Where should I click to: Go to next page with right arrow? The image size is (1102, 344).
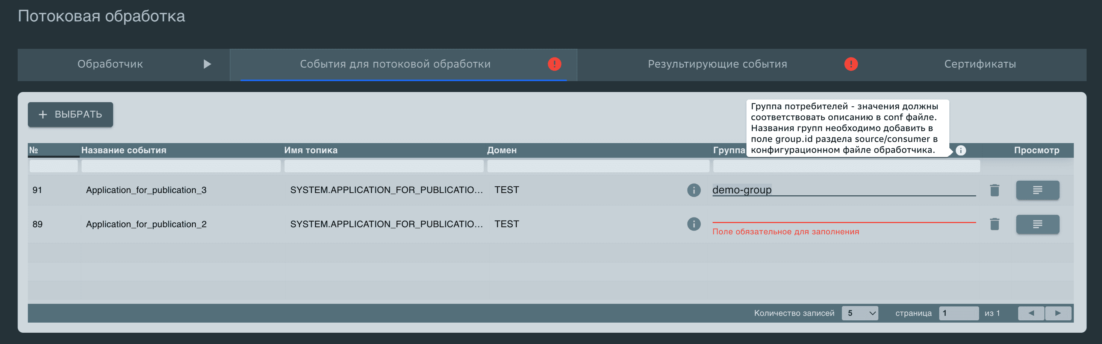(x=1058, y=313)
